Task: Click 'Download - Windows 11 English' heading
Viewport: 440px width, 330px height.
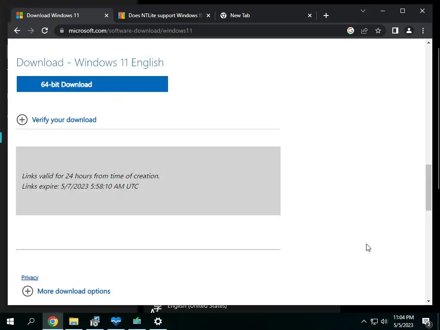Action: (x=90, y=62)
